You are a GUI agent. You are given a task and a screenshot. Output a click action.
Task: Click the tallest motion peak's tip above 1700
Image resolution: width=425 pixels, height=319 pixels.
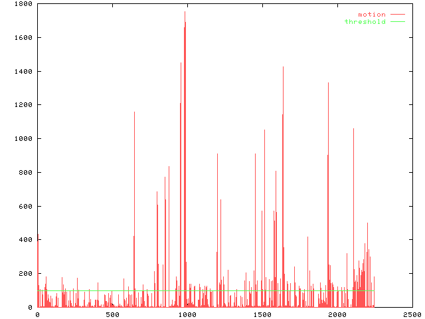tap(185, 12)
